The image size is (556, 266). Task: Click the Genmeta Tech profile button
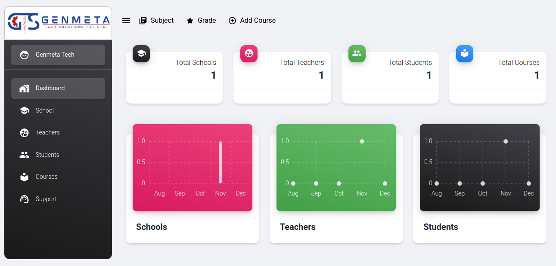click(x=58, y=55)
